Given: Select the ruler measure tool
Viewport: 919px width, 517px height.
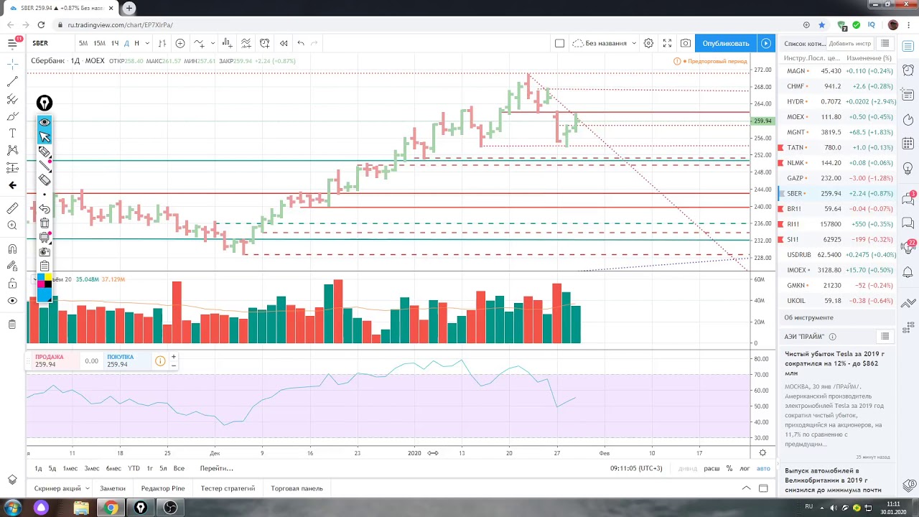Looking at the screenshot, I should [12, 208].
